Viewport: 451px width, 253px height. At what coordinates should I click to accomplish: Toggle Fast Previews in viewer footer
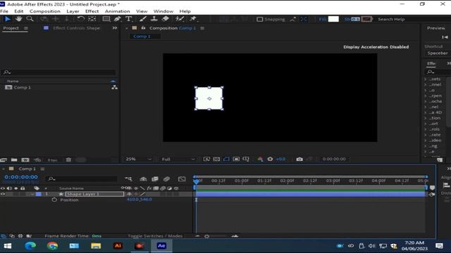pos(206,160)
